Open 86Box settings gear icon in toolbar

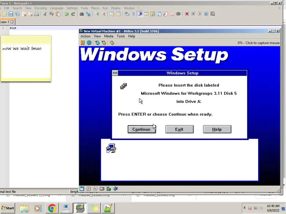pyautogui.click(x=112, y=43)
